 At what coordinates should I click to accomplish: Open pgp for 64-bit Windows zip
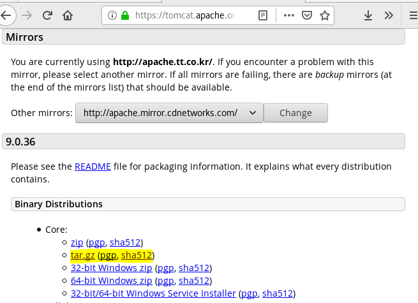tap(165, 281)
